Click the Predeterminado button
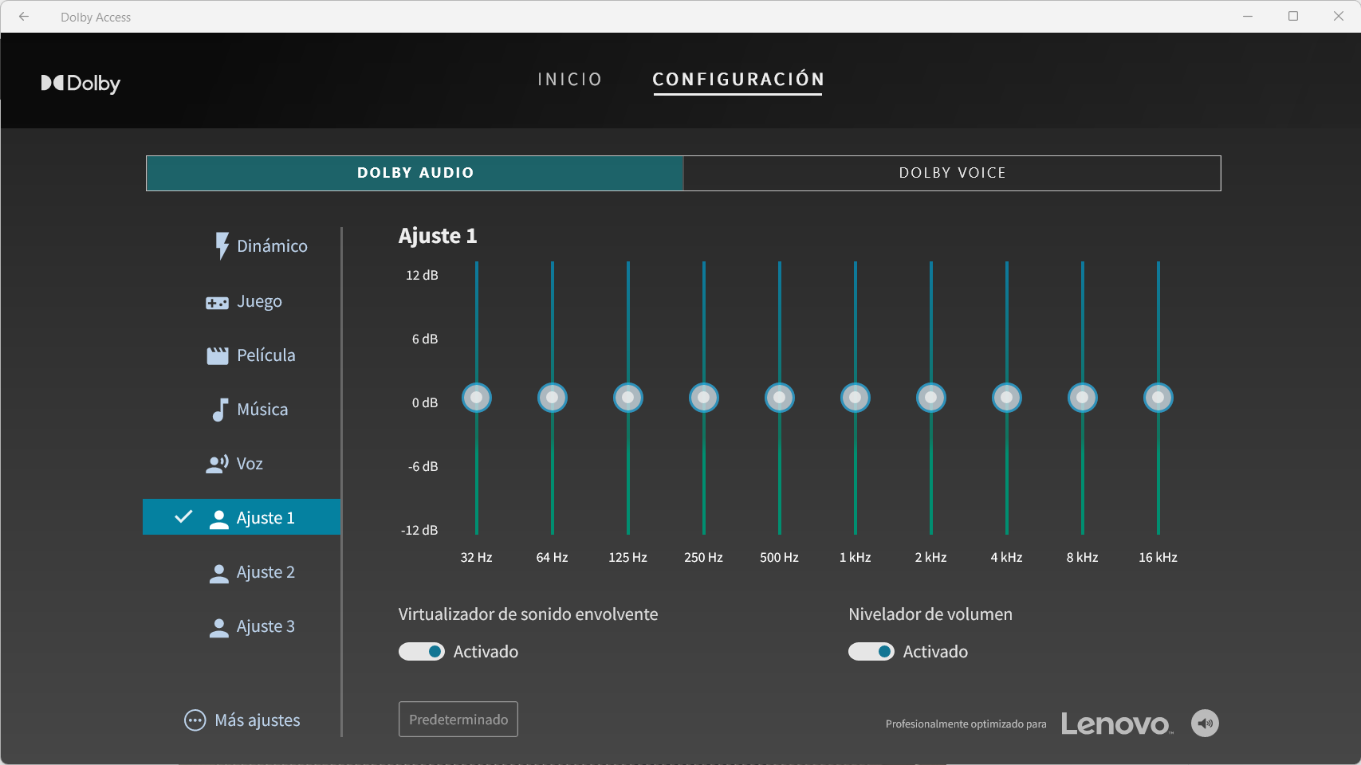 [458, 720]
